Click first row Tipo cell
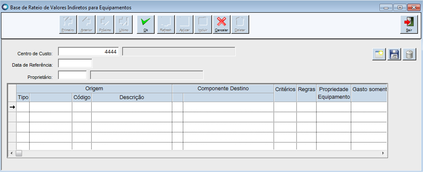This screenshot has width=423, height=172. point(23,107)
